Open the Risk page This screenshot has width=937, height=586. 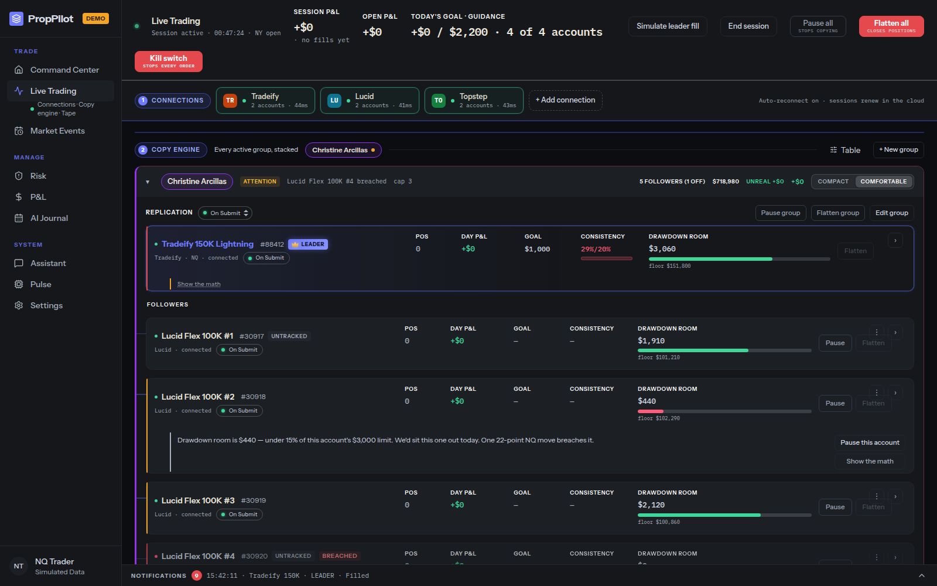coord(60,176)
